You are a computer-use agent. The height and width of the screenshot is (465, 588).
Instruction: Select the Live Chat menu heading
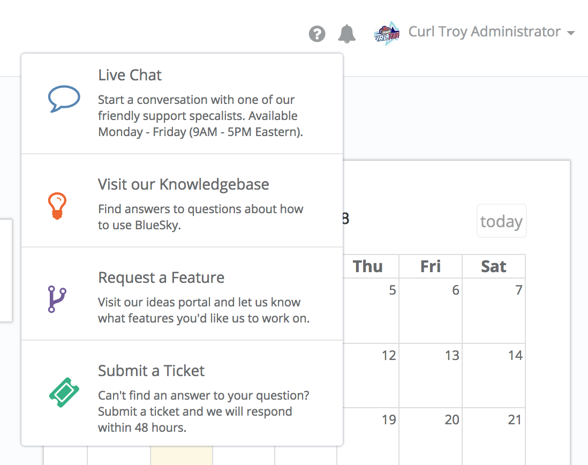pos(130,75)
